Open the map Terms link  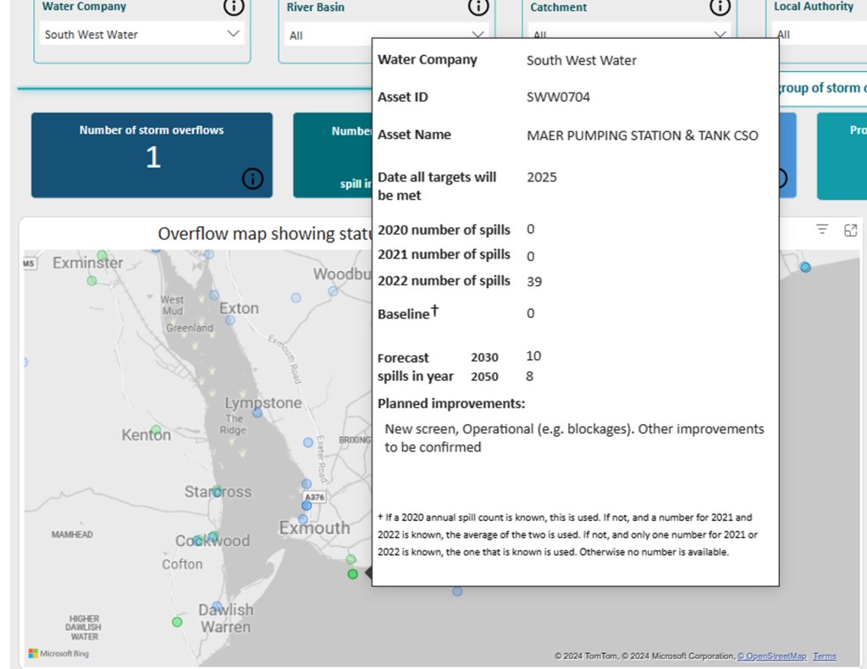(x=825, y=656)
